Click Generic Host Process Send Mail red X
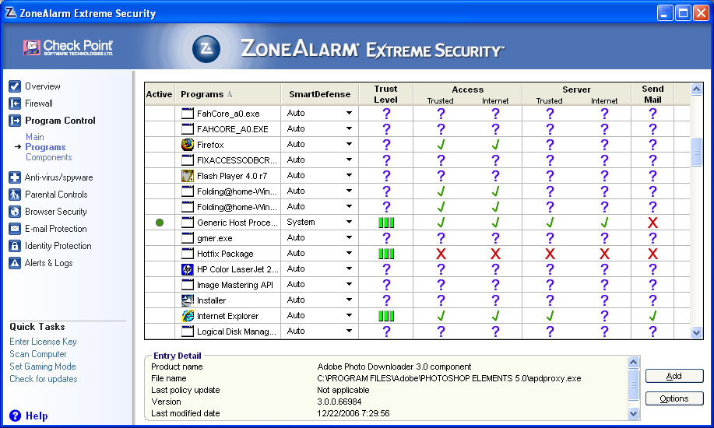 (652, 223)
